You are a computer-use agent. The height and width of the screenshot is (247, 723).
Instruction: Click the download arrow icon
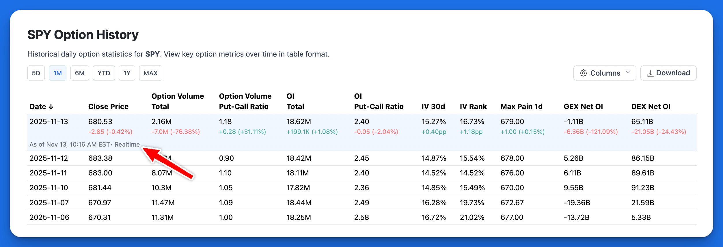click(651, 73)
